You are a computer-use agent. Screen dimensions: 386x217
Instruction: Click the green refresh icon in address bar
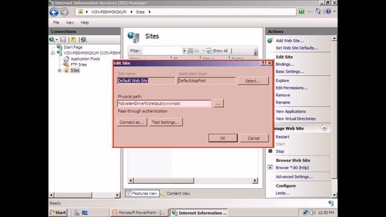tap(302, 11)
